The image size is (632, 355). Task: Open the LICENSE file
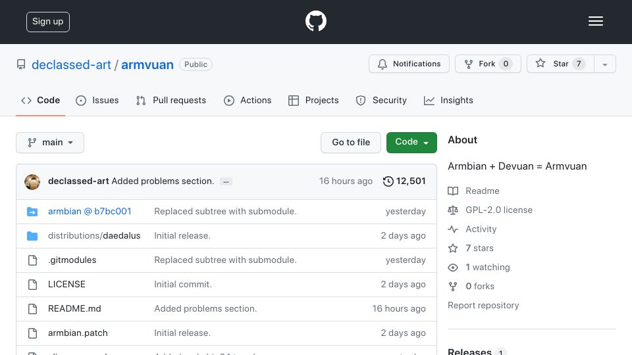point(66,285)
